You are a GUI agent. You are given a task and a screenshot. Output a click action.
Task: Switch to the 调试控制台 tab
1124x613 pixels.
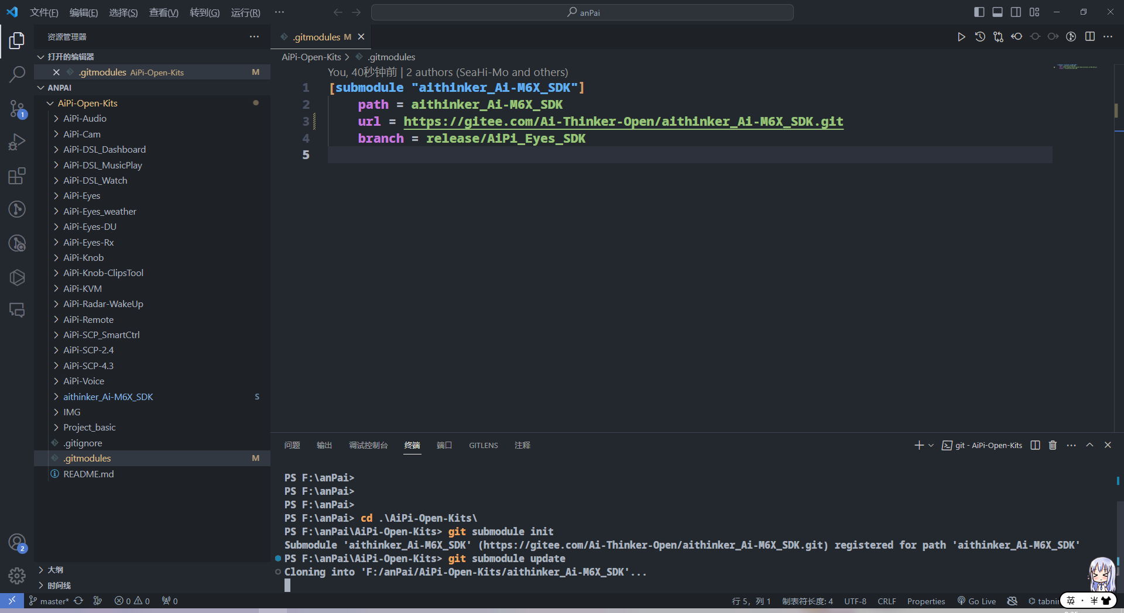pyautogui.click(x=368, y=445)
